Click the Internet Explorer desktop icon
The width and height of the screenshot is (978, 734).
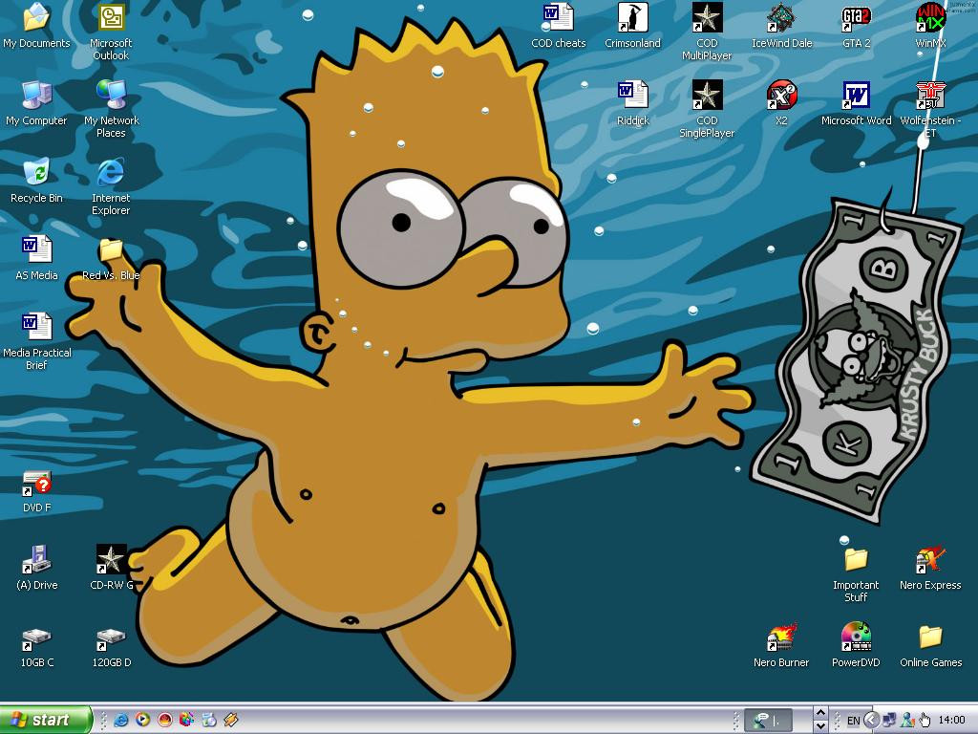coord(111,186)
